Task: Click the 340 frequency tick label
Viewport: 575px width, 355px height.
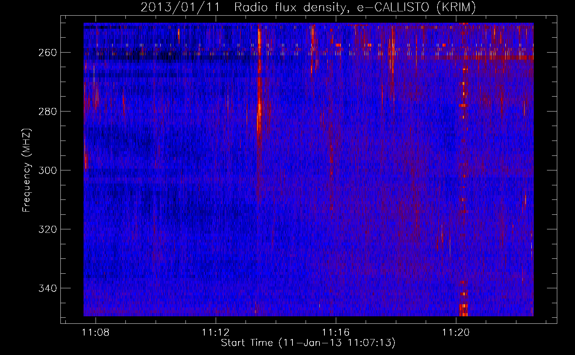Action: point(47,288)
